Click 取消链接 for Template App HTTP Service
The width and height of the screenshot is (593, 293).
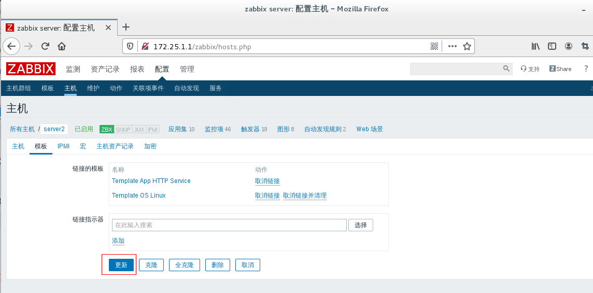267,181
